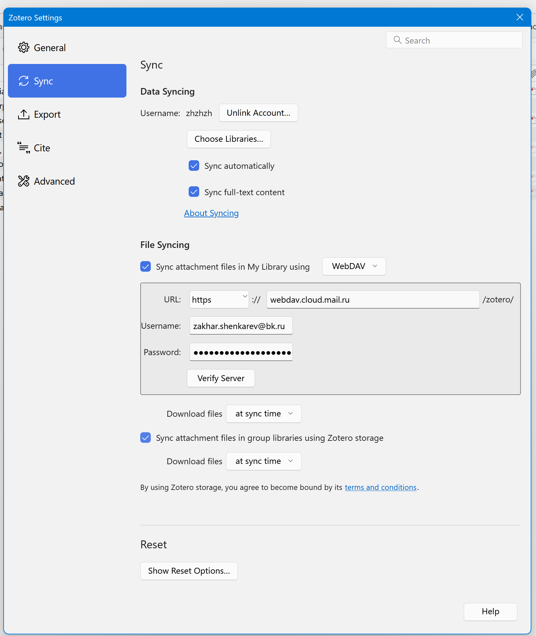Click the Export upload icon
The image size is (536, 636).
24,114
